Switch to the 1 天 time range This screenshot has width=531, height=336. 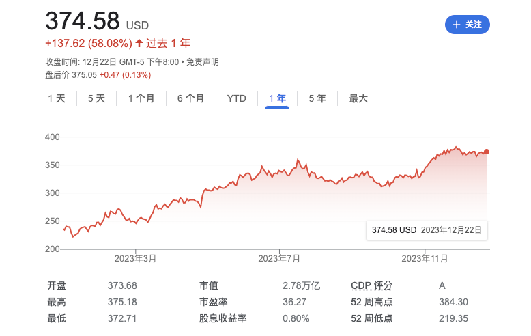click(x=57, y=98)
